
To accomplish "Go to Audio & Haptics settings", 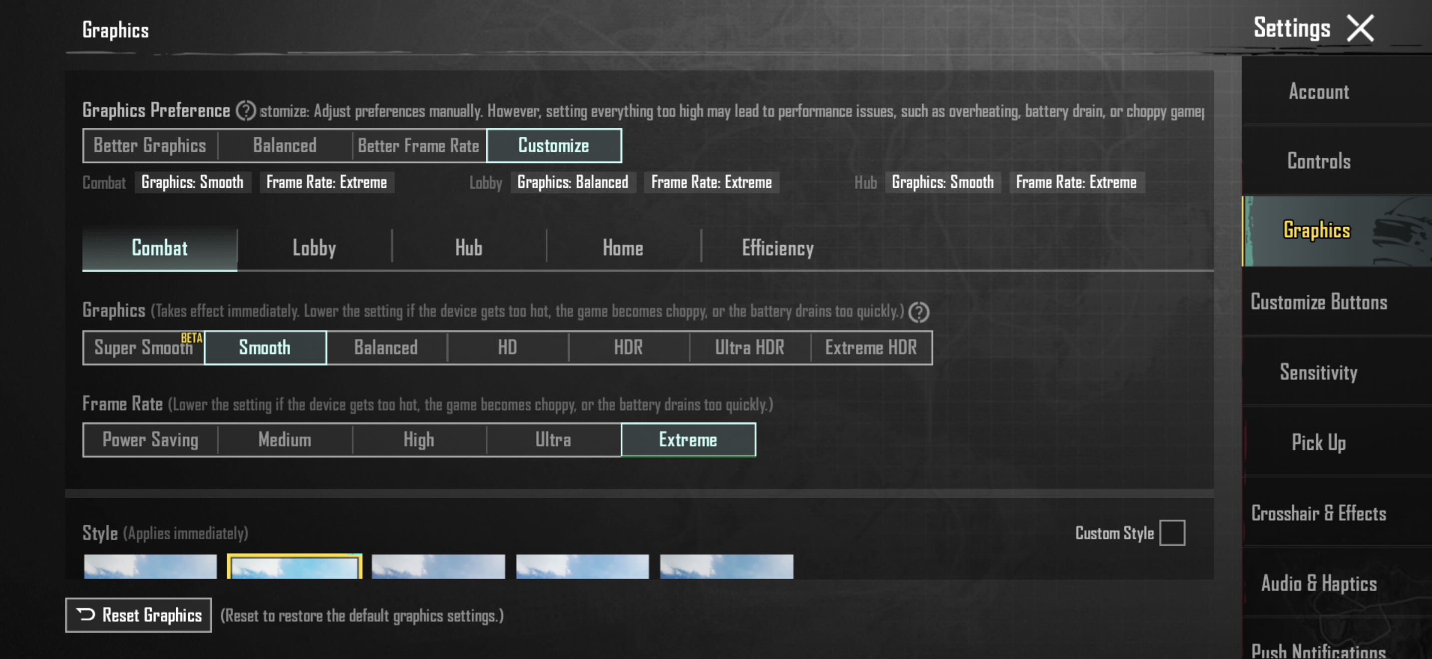I will pos(1318,583).
